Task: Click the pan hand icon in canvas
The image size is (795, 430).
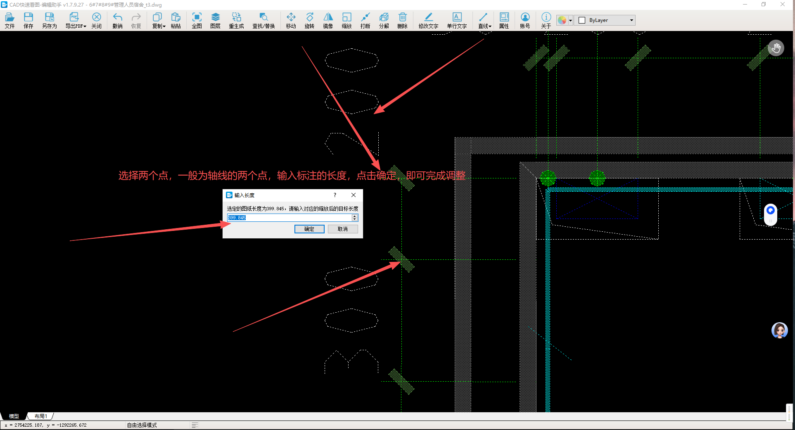Action: coord(776,48)
